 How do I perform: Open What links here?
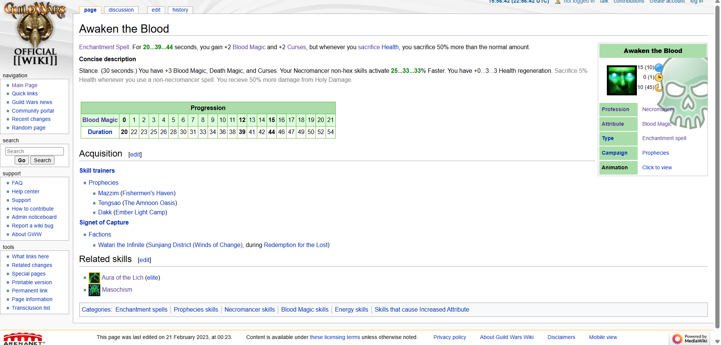tap(30, 256)
